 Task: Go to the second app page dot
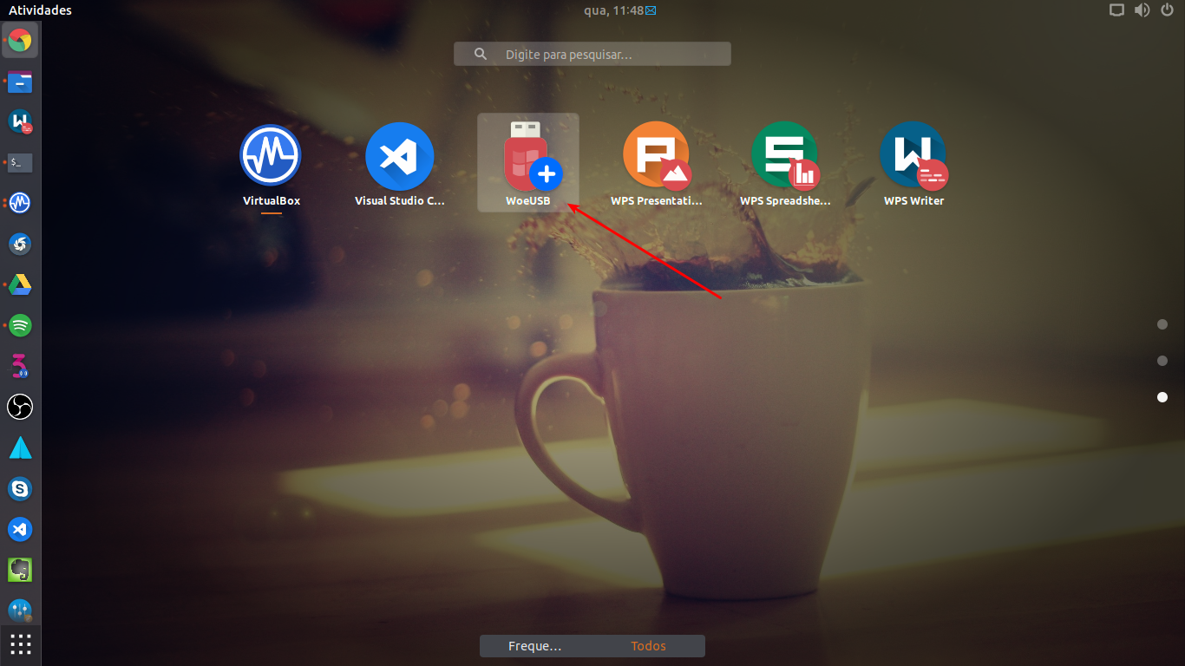[x=1162, y=361]
